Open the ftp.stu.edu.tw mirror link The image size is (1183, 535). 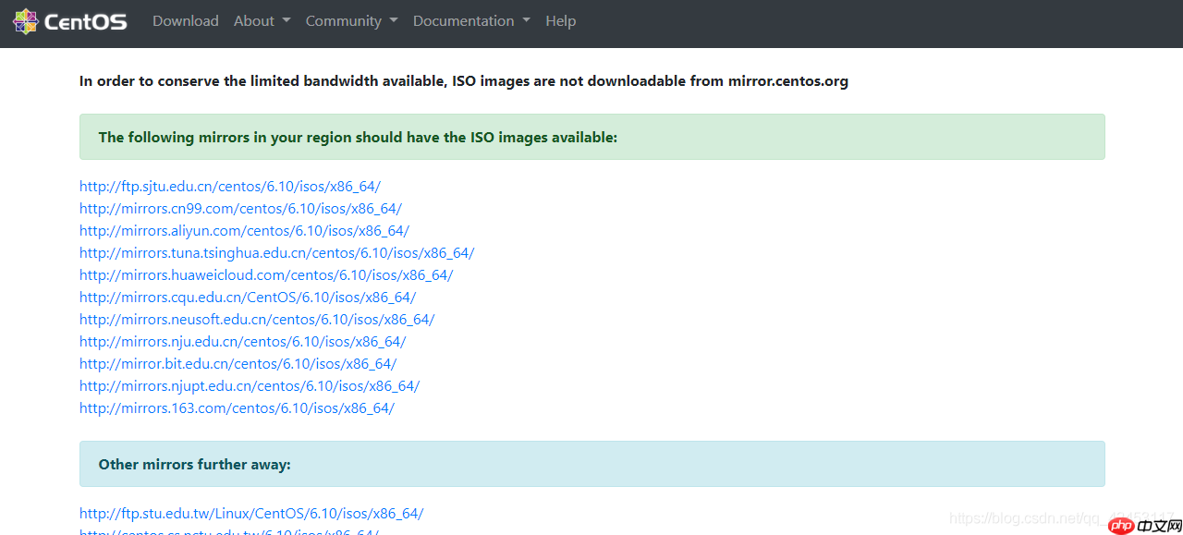pyautogui.click(x=251, y=514)
